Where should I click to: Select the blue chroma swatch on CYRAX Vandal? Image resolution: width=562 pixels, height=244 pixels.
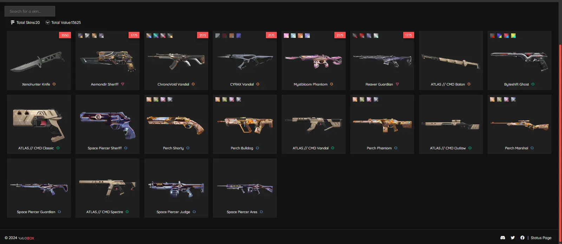pos(238,35)
